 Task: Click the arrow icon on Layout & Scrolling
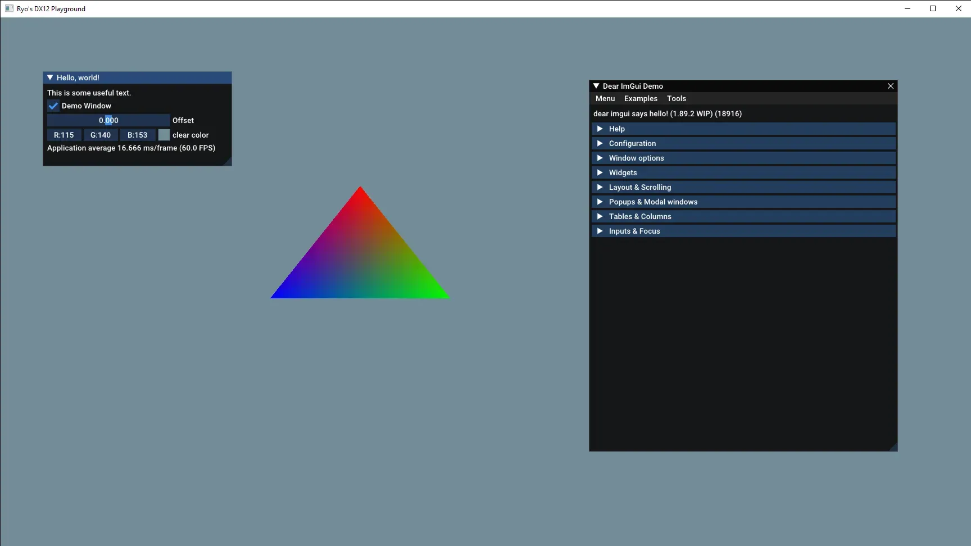coord(600,187)
